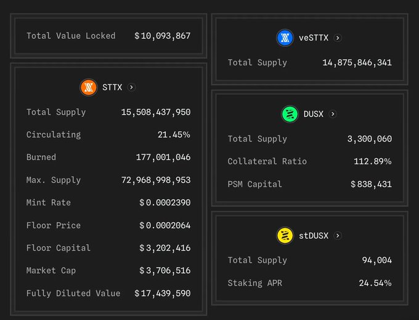
Task: Expand the DUSX chevron arrow
Action: click(x=333, y=114)
